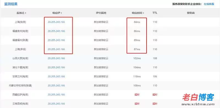The height and width of the screenshot is (108, 220).
Task: Click the 84ms response time
Action: click(x=137, y=22)
